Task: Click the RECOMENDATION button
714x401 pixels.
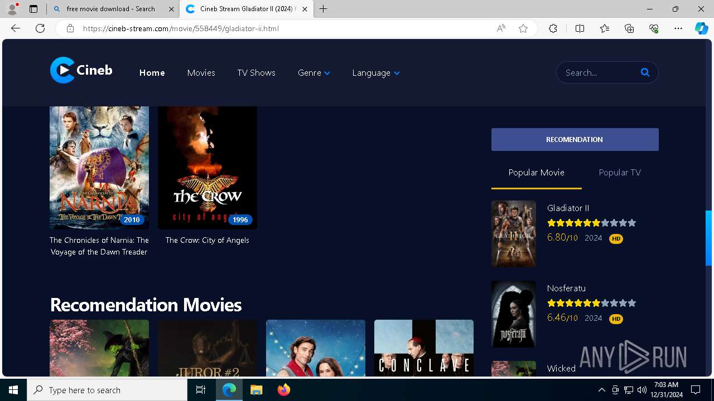Action: coord(575,139)
